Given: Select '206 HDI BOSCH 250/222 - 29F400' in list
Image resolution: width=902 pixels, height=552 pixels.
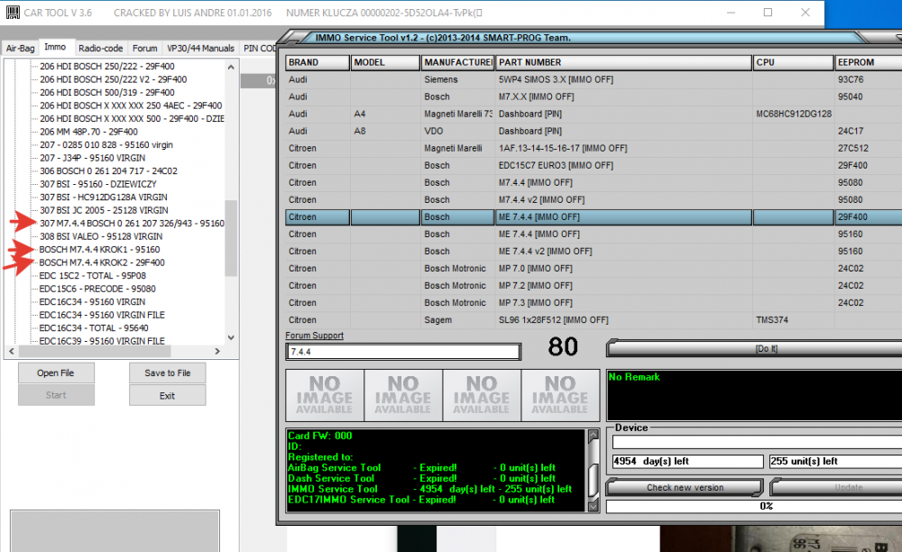Looking at the screenshot, I should 107,66.
